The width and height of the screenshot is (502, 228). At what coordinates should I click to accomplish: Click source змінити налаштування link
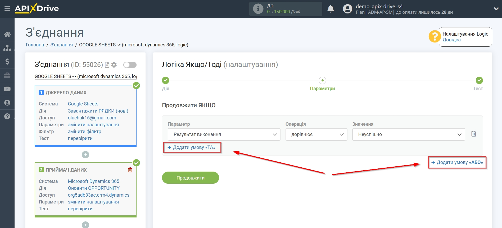[x=93, y=125]
